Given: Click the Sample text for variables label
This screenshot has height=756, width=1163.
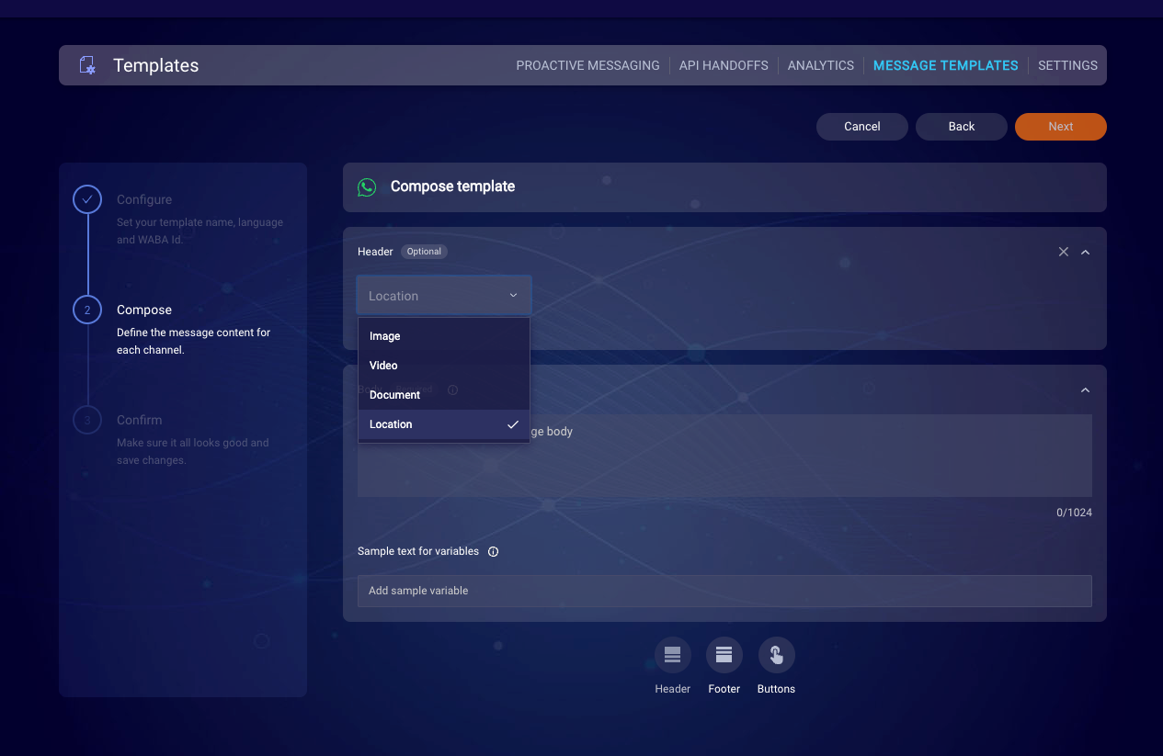Looking at the screenshot, I should (x=418, y=551).
